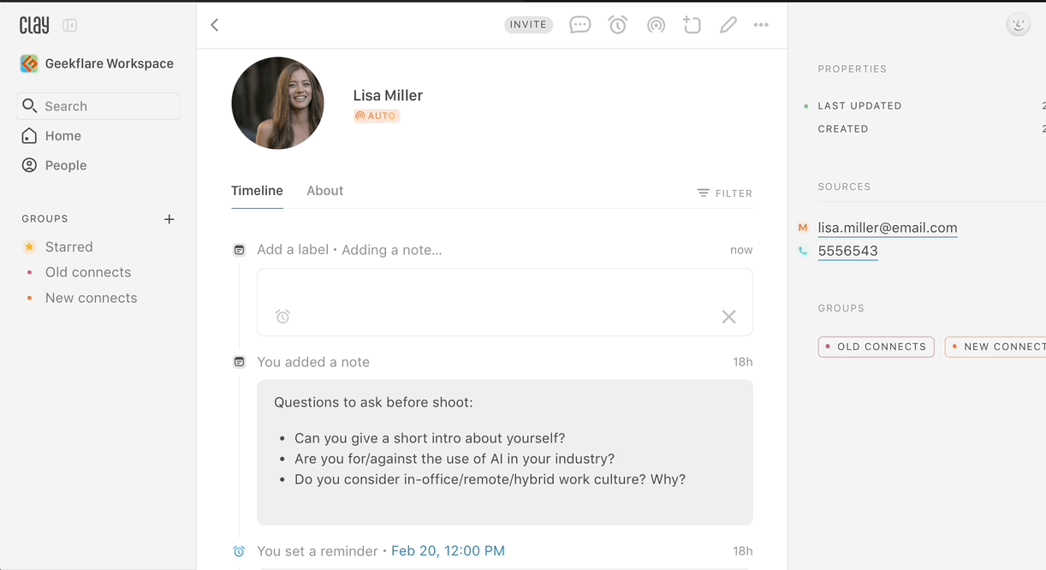Viewport: 1046px width, 570px height.
Task: Click the note icon beside 'You added a note'
Action: tap(240, 362)
